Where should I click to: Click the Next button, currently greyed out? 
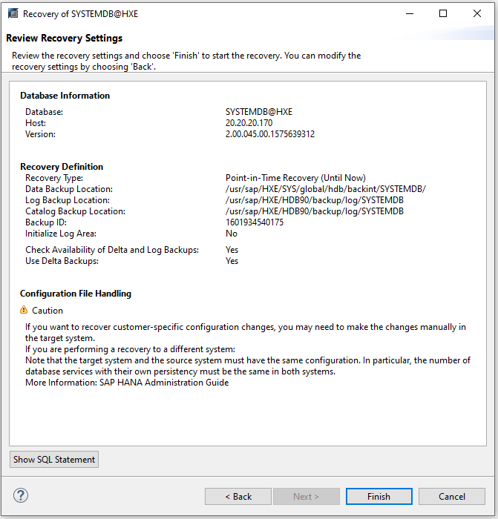[x=307, y=496]
